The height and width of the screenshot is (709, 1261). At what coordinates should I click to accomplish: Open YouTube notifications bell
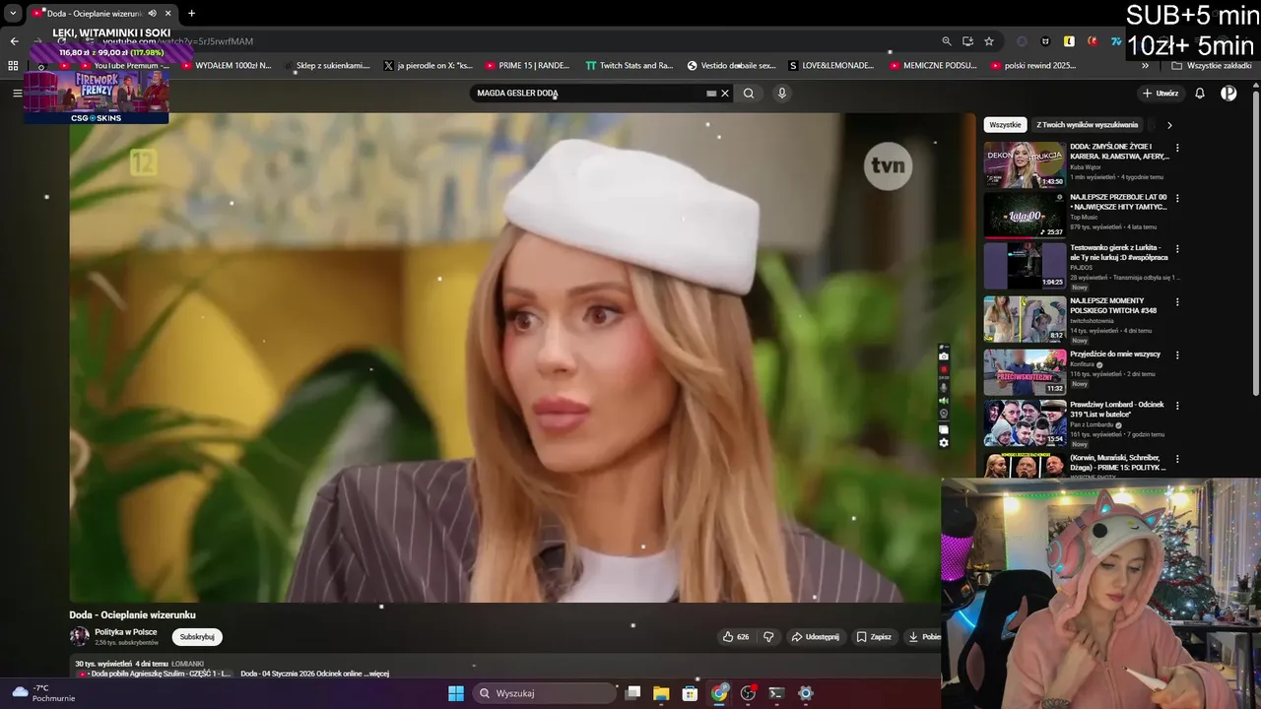pyautogui.click(x=1200, y=94)
